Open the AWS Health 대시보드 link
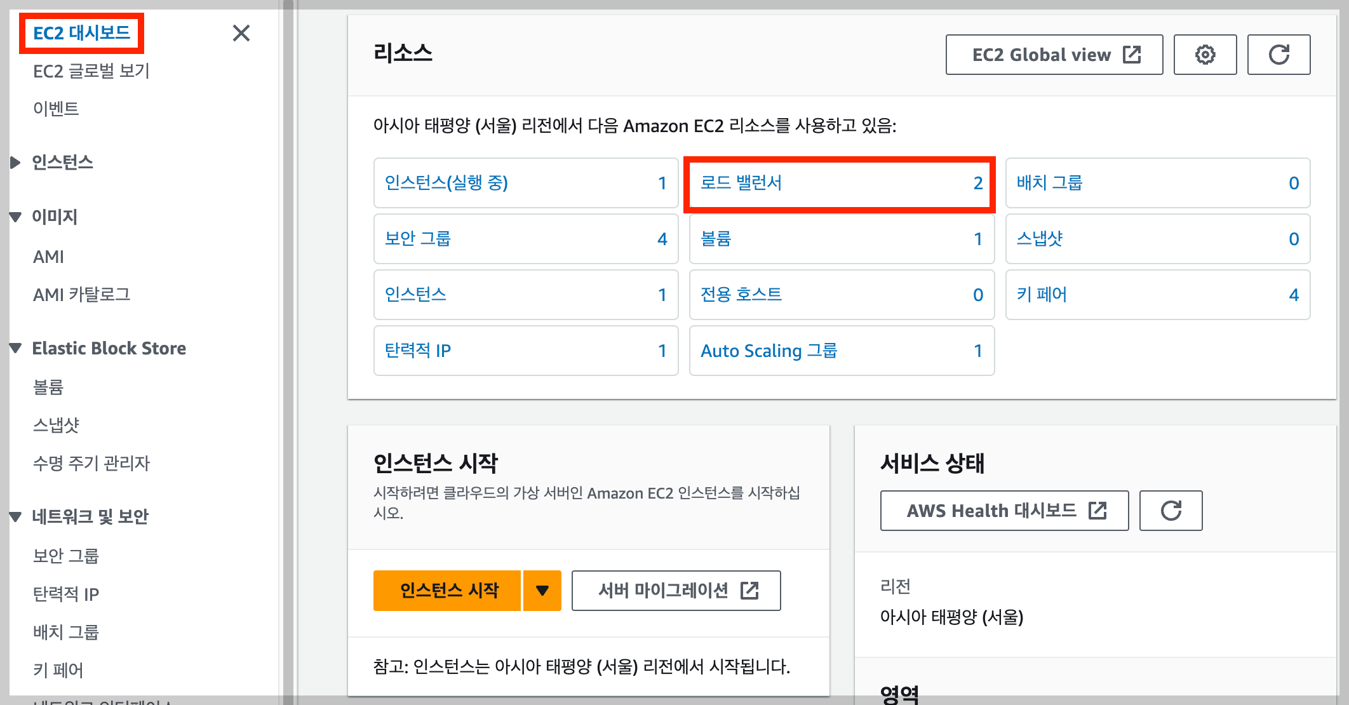The image size is (1349, 705). pyautogui.click(x=1003, y=511)
